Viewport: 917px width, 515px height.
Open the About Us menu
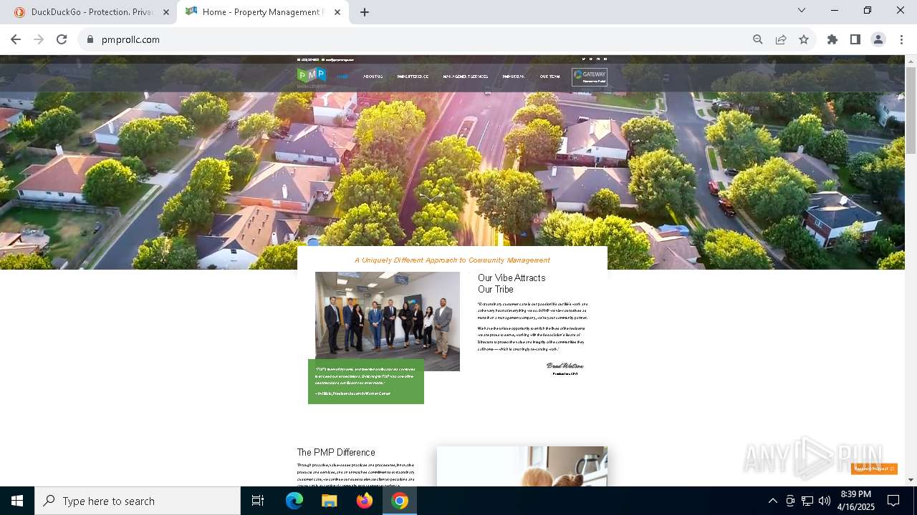click(x=373, y=77)
